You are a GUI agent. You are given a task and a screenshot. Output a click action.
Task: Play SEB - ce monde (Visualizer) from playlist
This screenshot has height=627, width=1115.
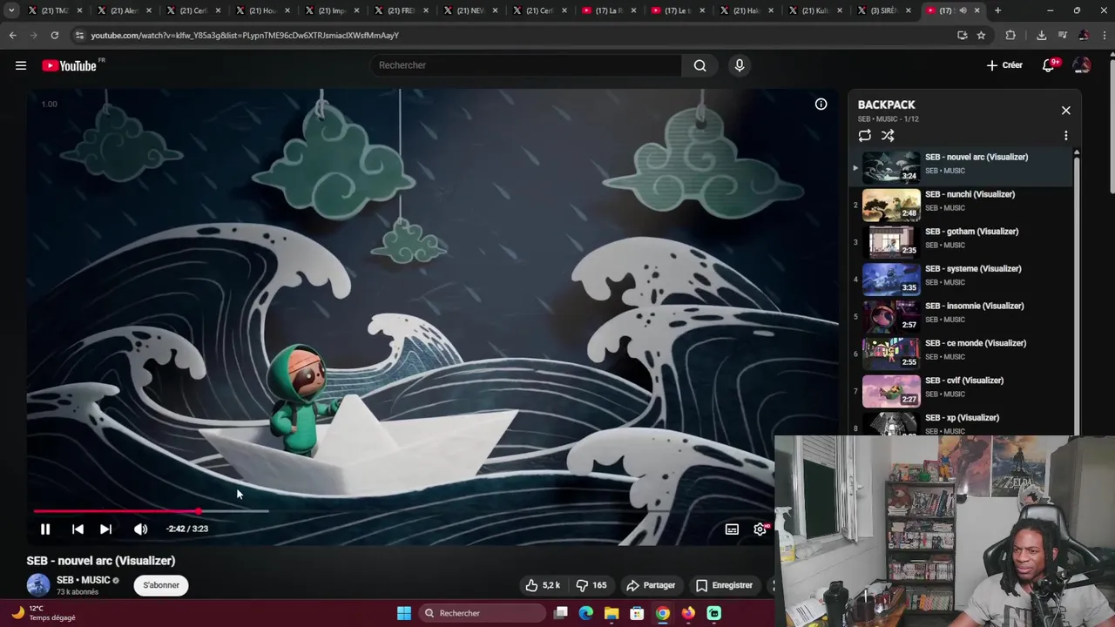963,353
